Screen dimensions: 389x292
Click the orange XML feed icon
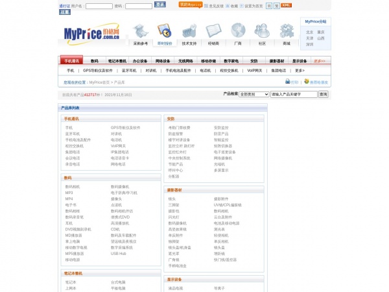click(287, 5)
